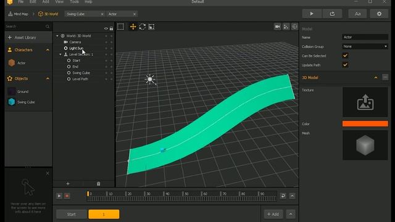Click the + Add scene button
Screen dimensions: 395x222
(x=273, y=214)
